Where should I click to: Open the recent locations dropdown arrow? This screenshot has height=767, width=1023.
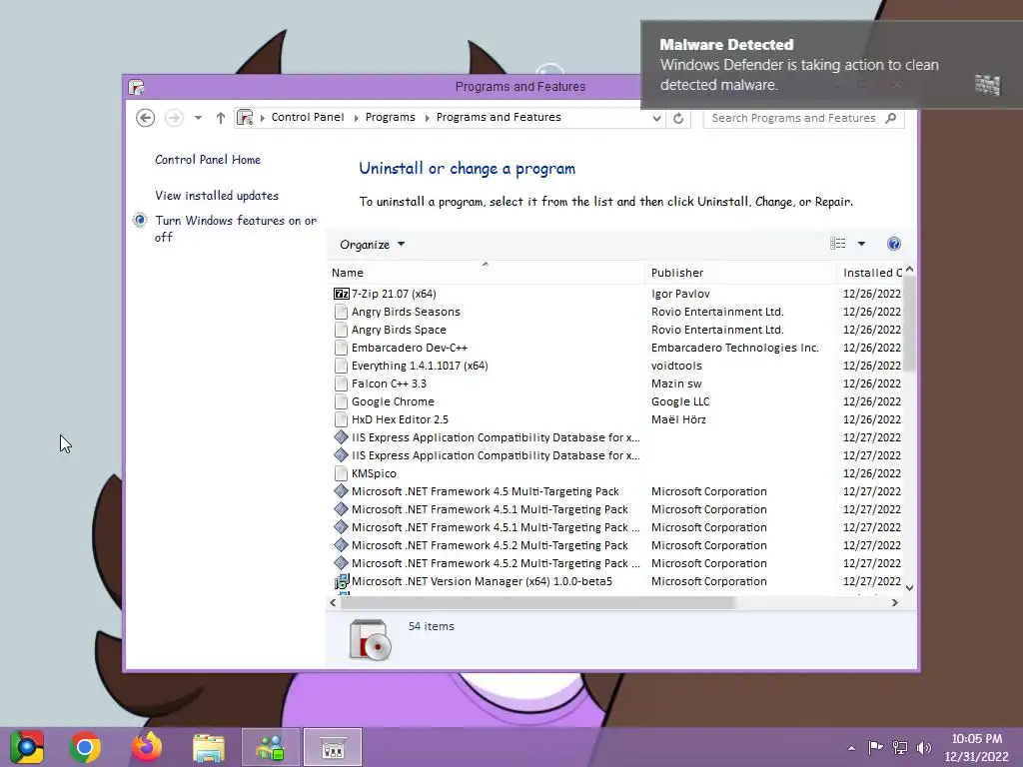pos(198,118)
